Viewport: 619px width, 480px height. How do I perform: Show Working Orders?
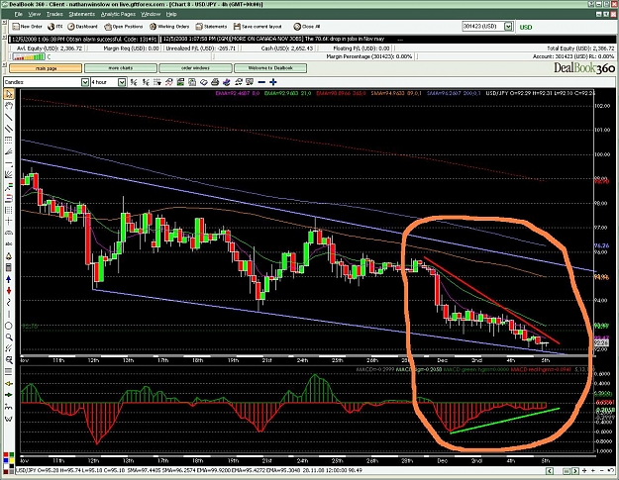(x=169, y=27)
